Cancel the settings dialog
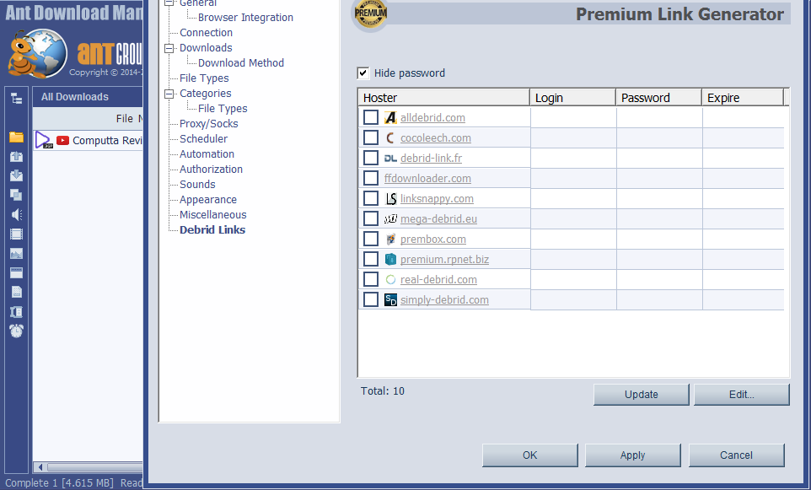Screen dimensions: 811x490 click(x=737, y=455)
